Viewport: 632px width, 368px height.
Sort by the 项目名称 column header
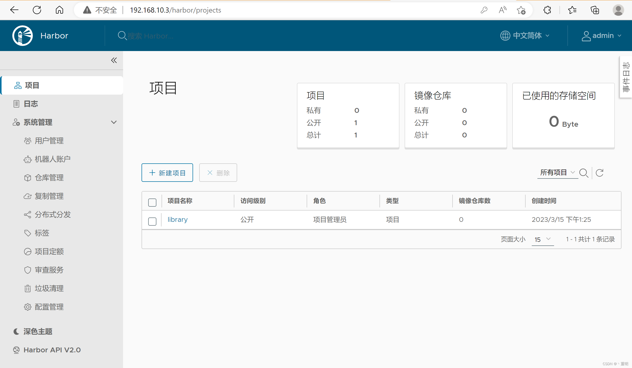[x=180, y=201]
